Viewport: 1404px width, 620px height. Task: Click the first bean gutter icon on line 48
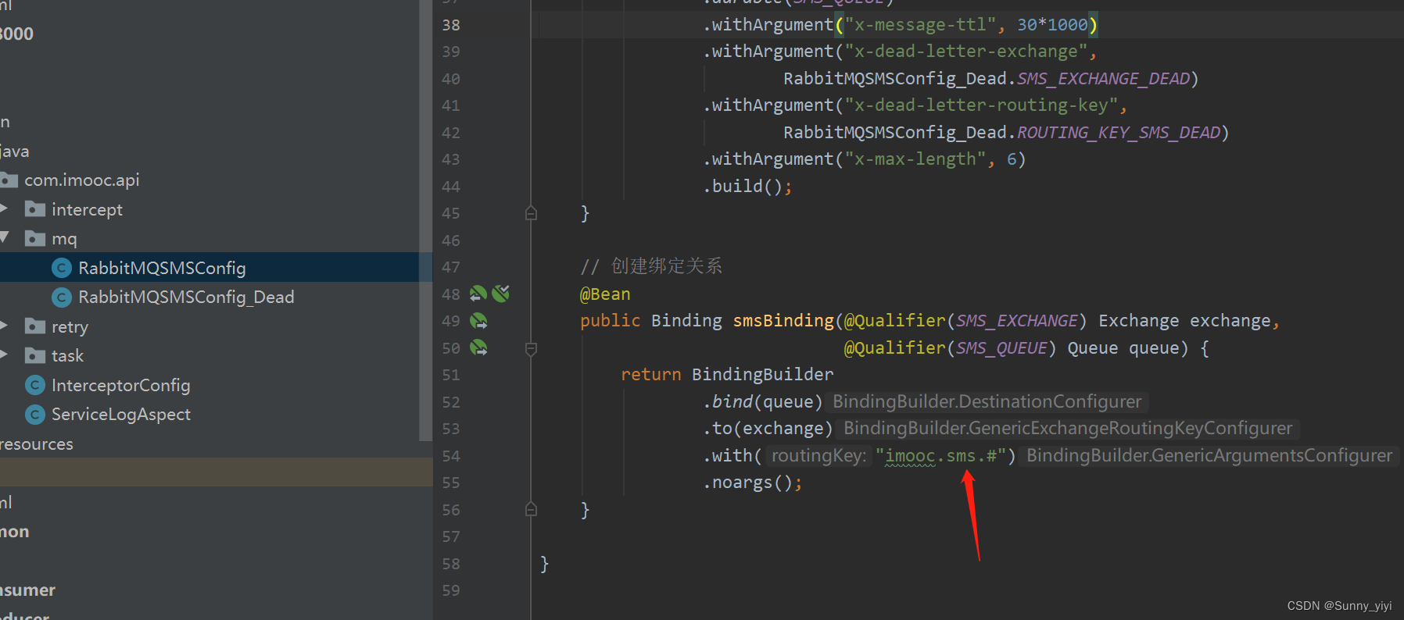tap(478, 294)
